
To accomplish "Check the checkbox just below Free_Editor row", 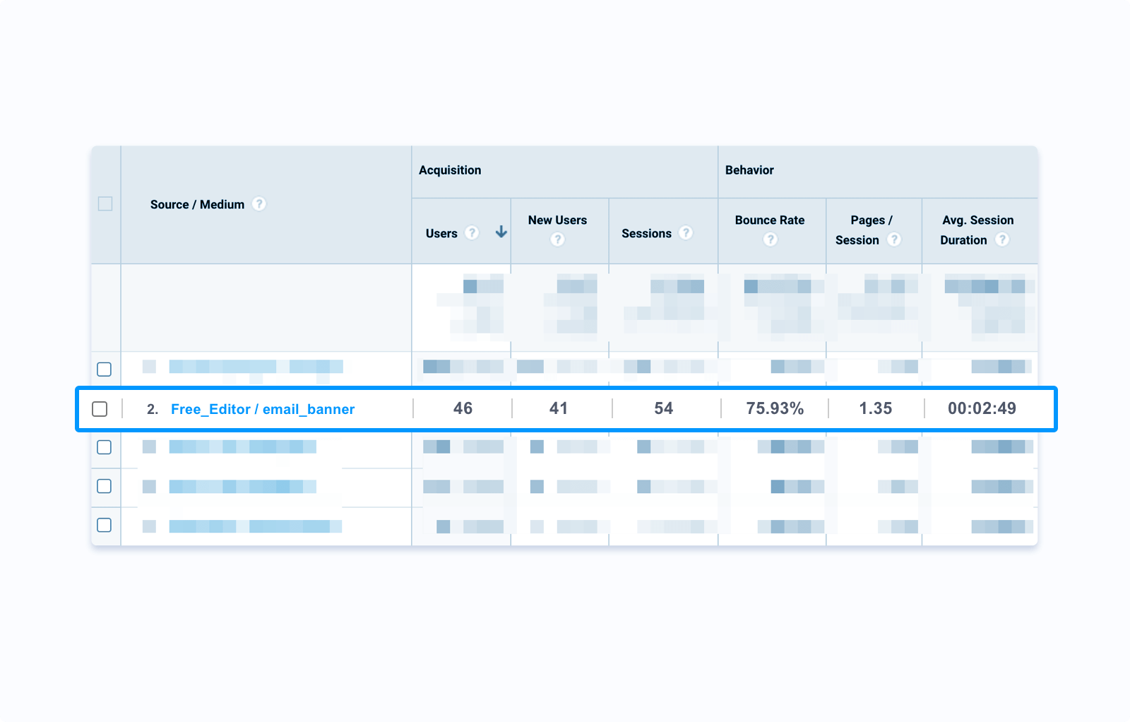I will pyautogui.click(x=104, y=447).
